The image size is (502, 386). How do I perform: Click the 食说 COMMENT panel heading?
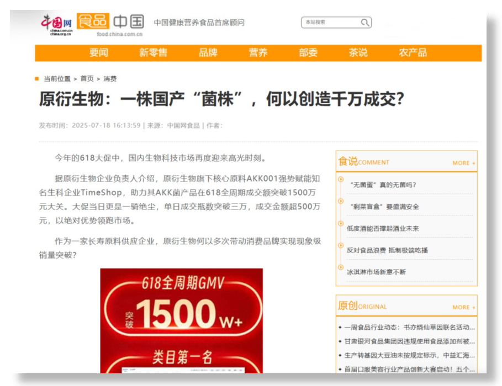tap(363, 162)
